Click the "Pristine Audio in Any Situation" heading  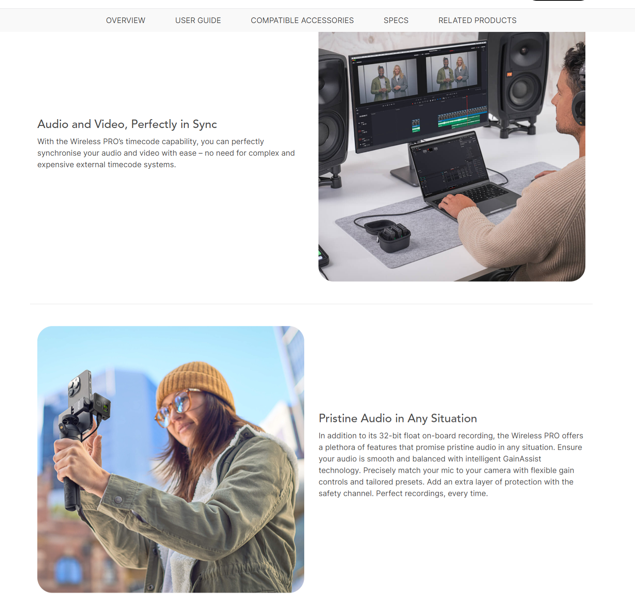pyautogui.click(x=397, y=418)
